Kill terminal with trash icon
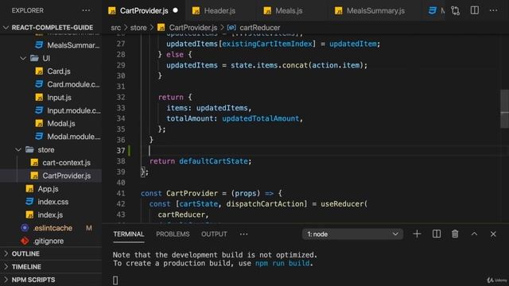The height and width of the screenshot is (286, 509). coord(455,234)
